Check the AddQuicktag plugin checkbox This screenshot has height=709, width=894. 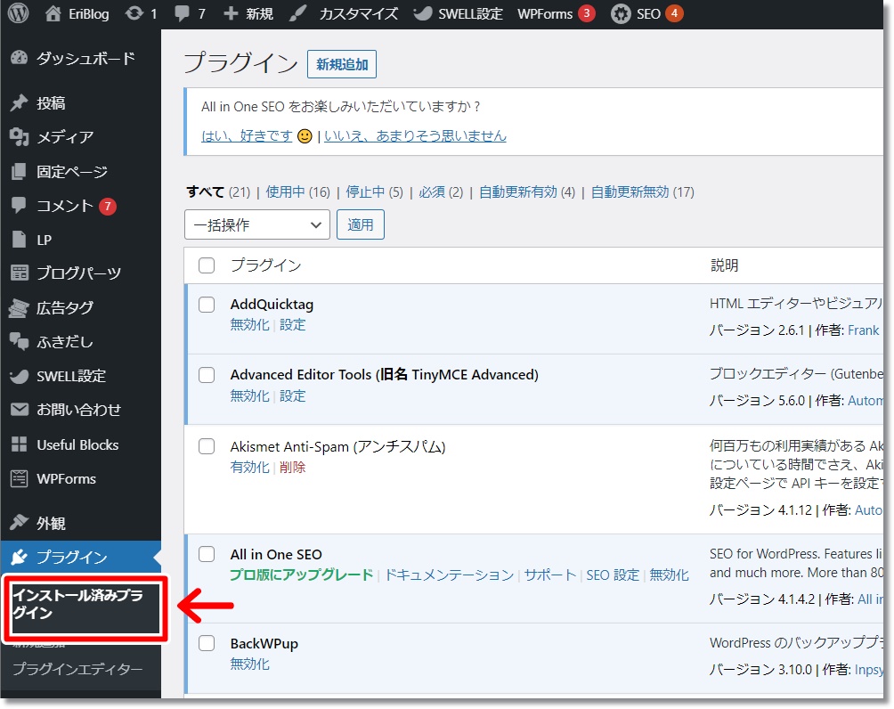(207, 305)
